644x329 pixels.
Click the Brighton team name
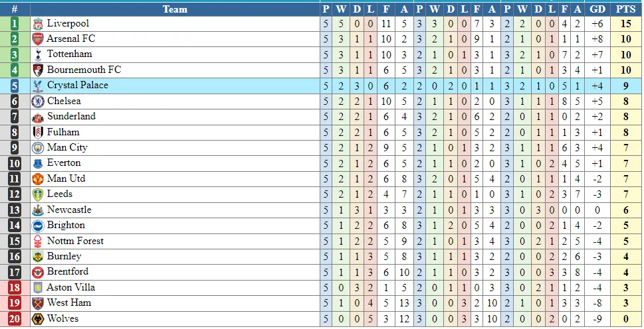66,226
